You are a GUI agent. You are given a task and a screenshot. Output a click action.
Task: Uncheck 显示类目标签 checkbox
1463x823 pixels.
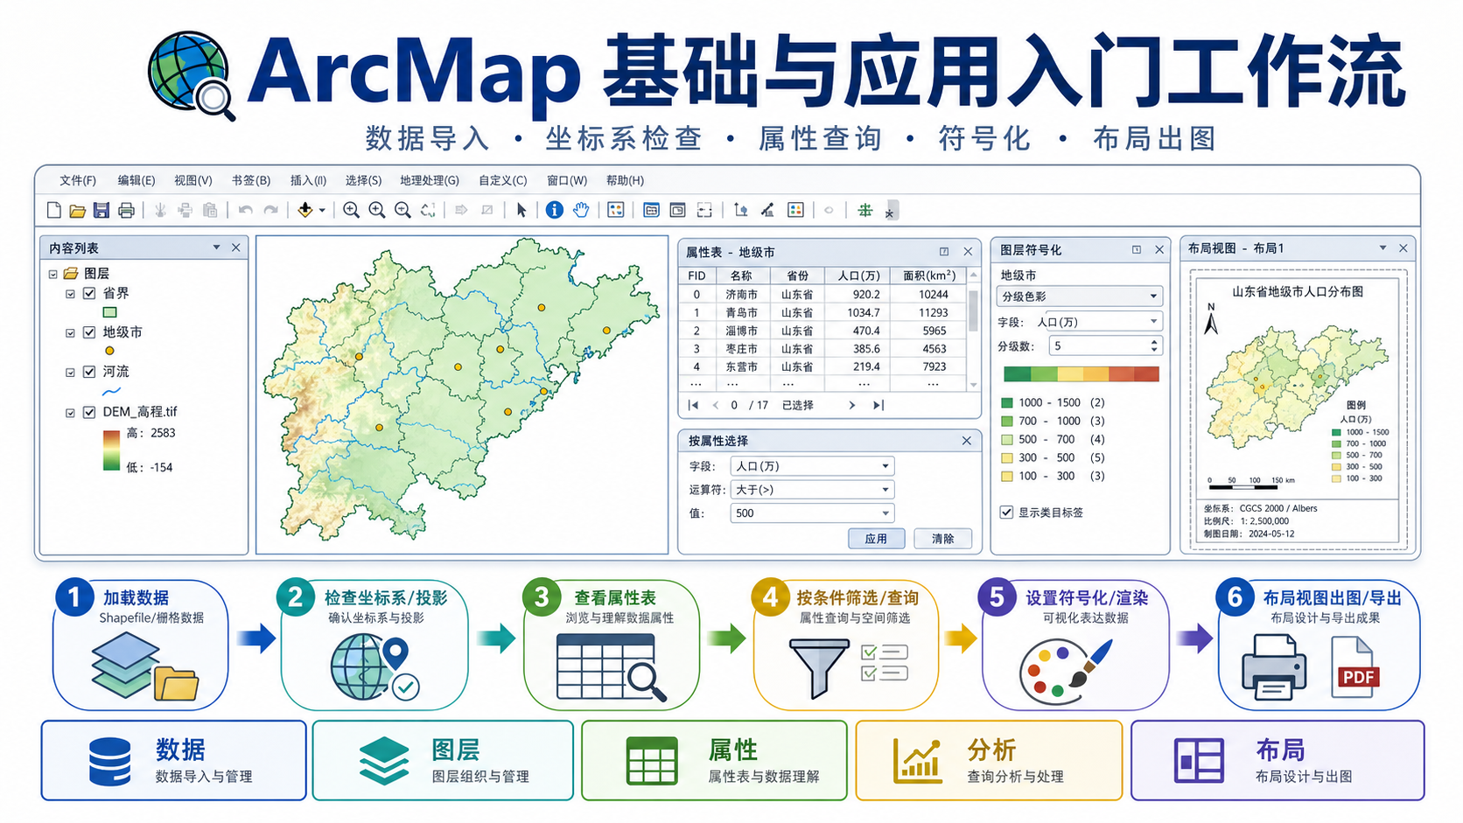1006,512
